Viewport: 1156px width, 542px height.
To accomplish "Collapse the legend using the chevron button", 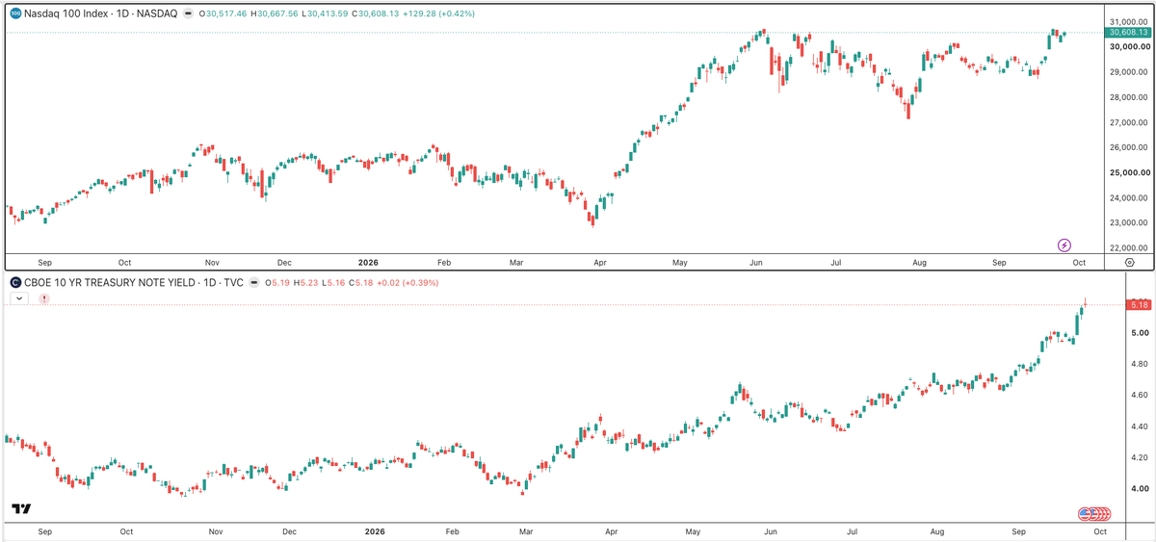I will [17, 299].
